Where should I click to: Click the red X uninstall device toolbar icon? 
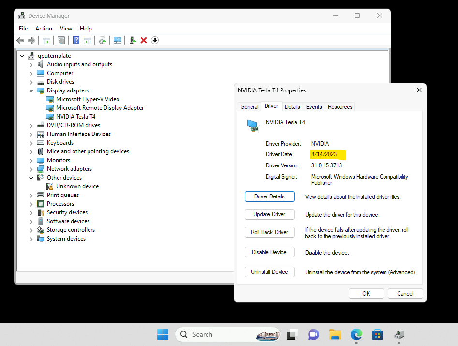tap(144, 40)
